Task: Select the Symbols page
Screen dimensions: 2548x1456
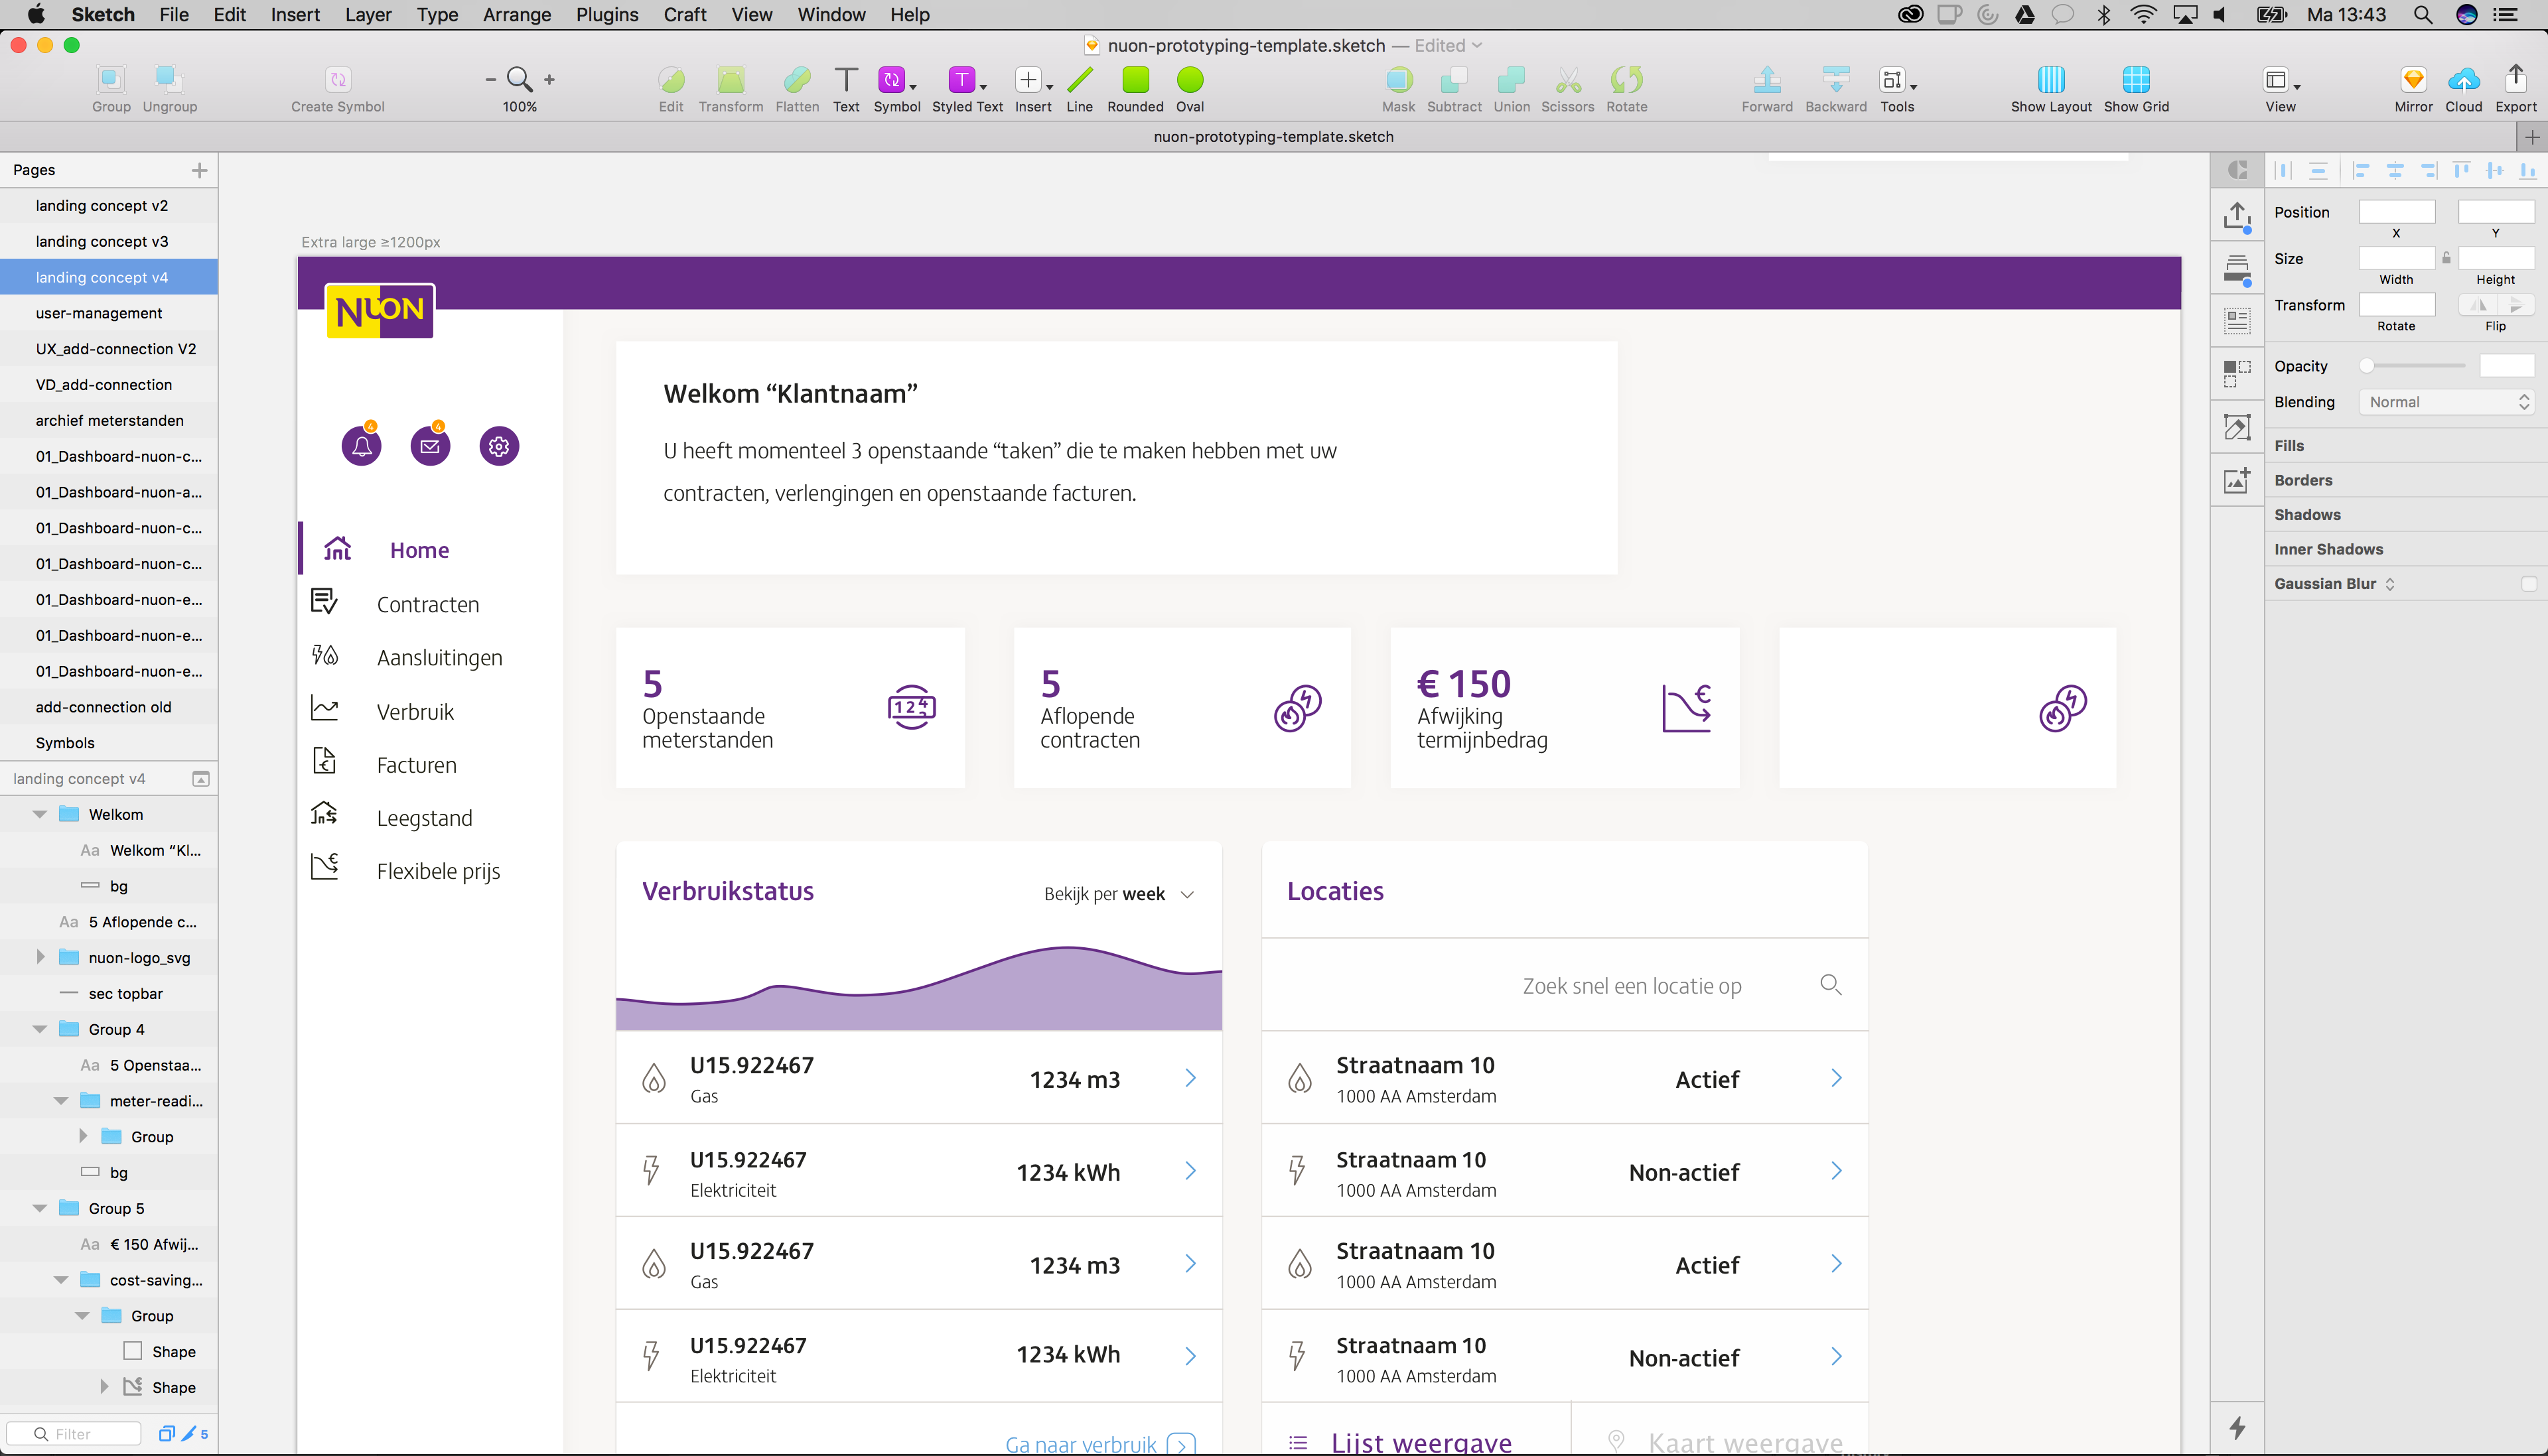Action: point(109,743)
